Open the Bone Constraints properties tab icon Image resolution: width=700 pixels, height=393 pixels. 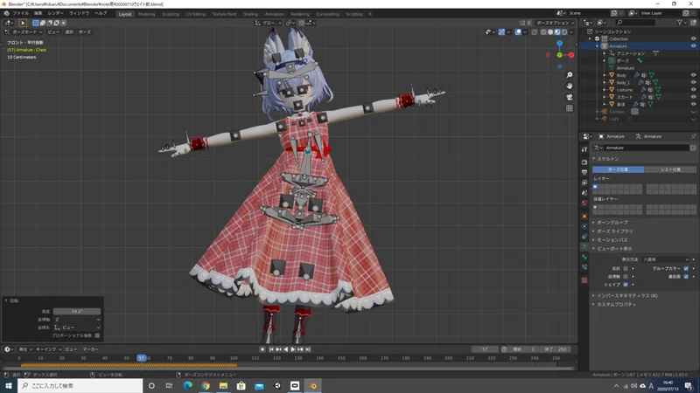point(584,267)
